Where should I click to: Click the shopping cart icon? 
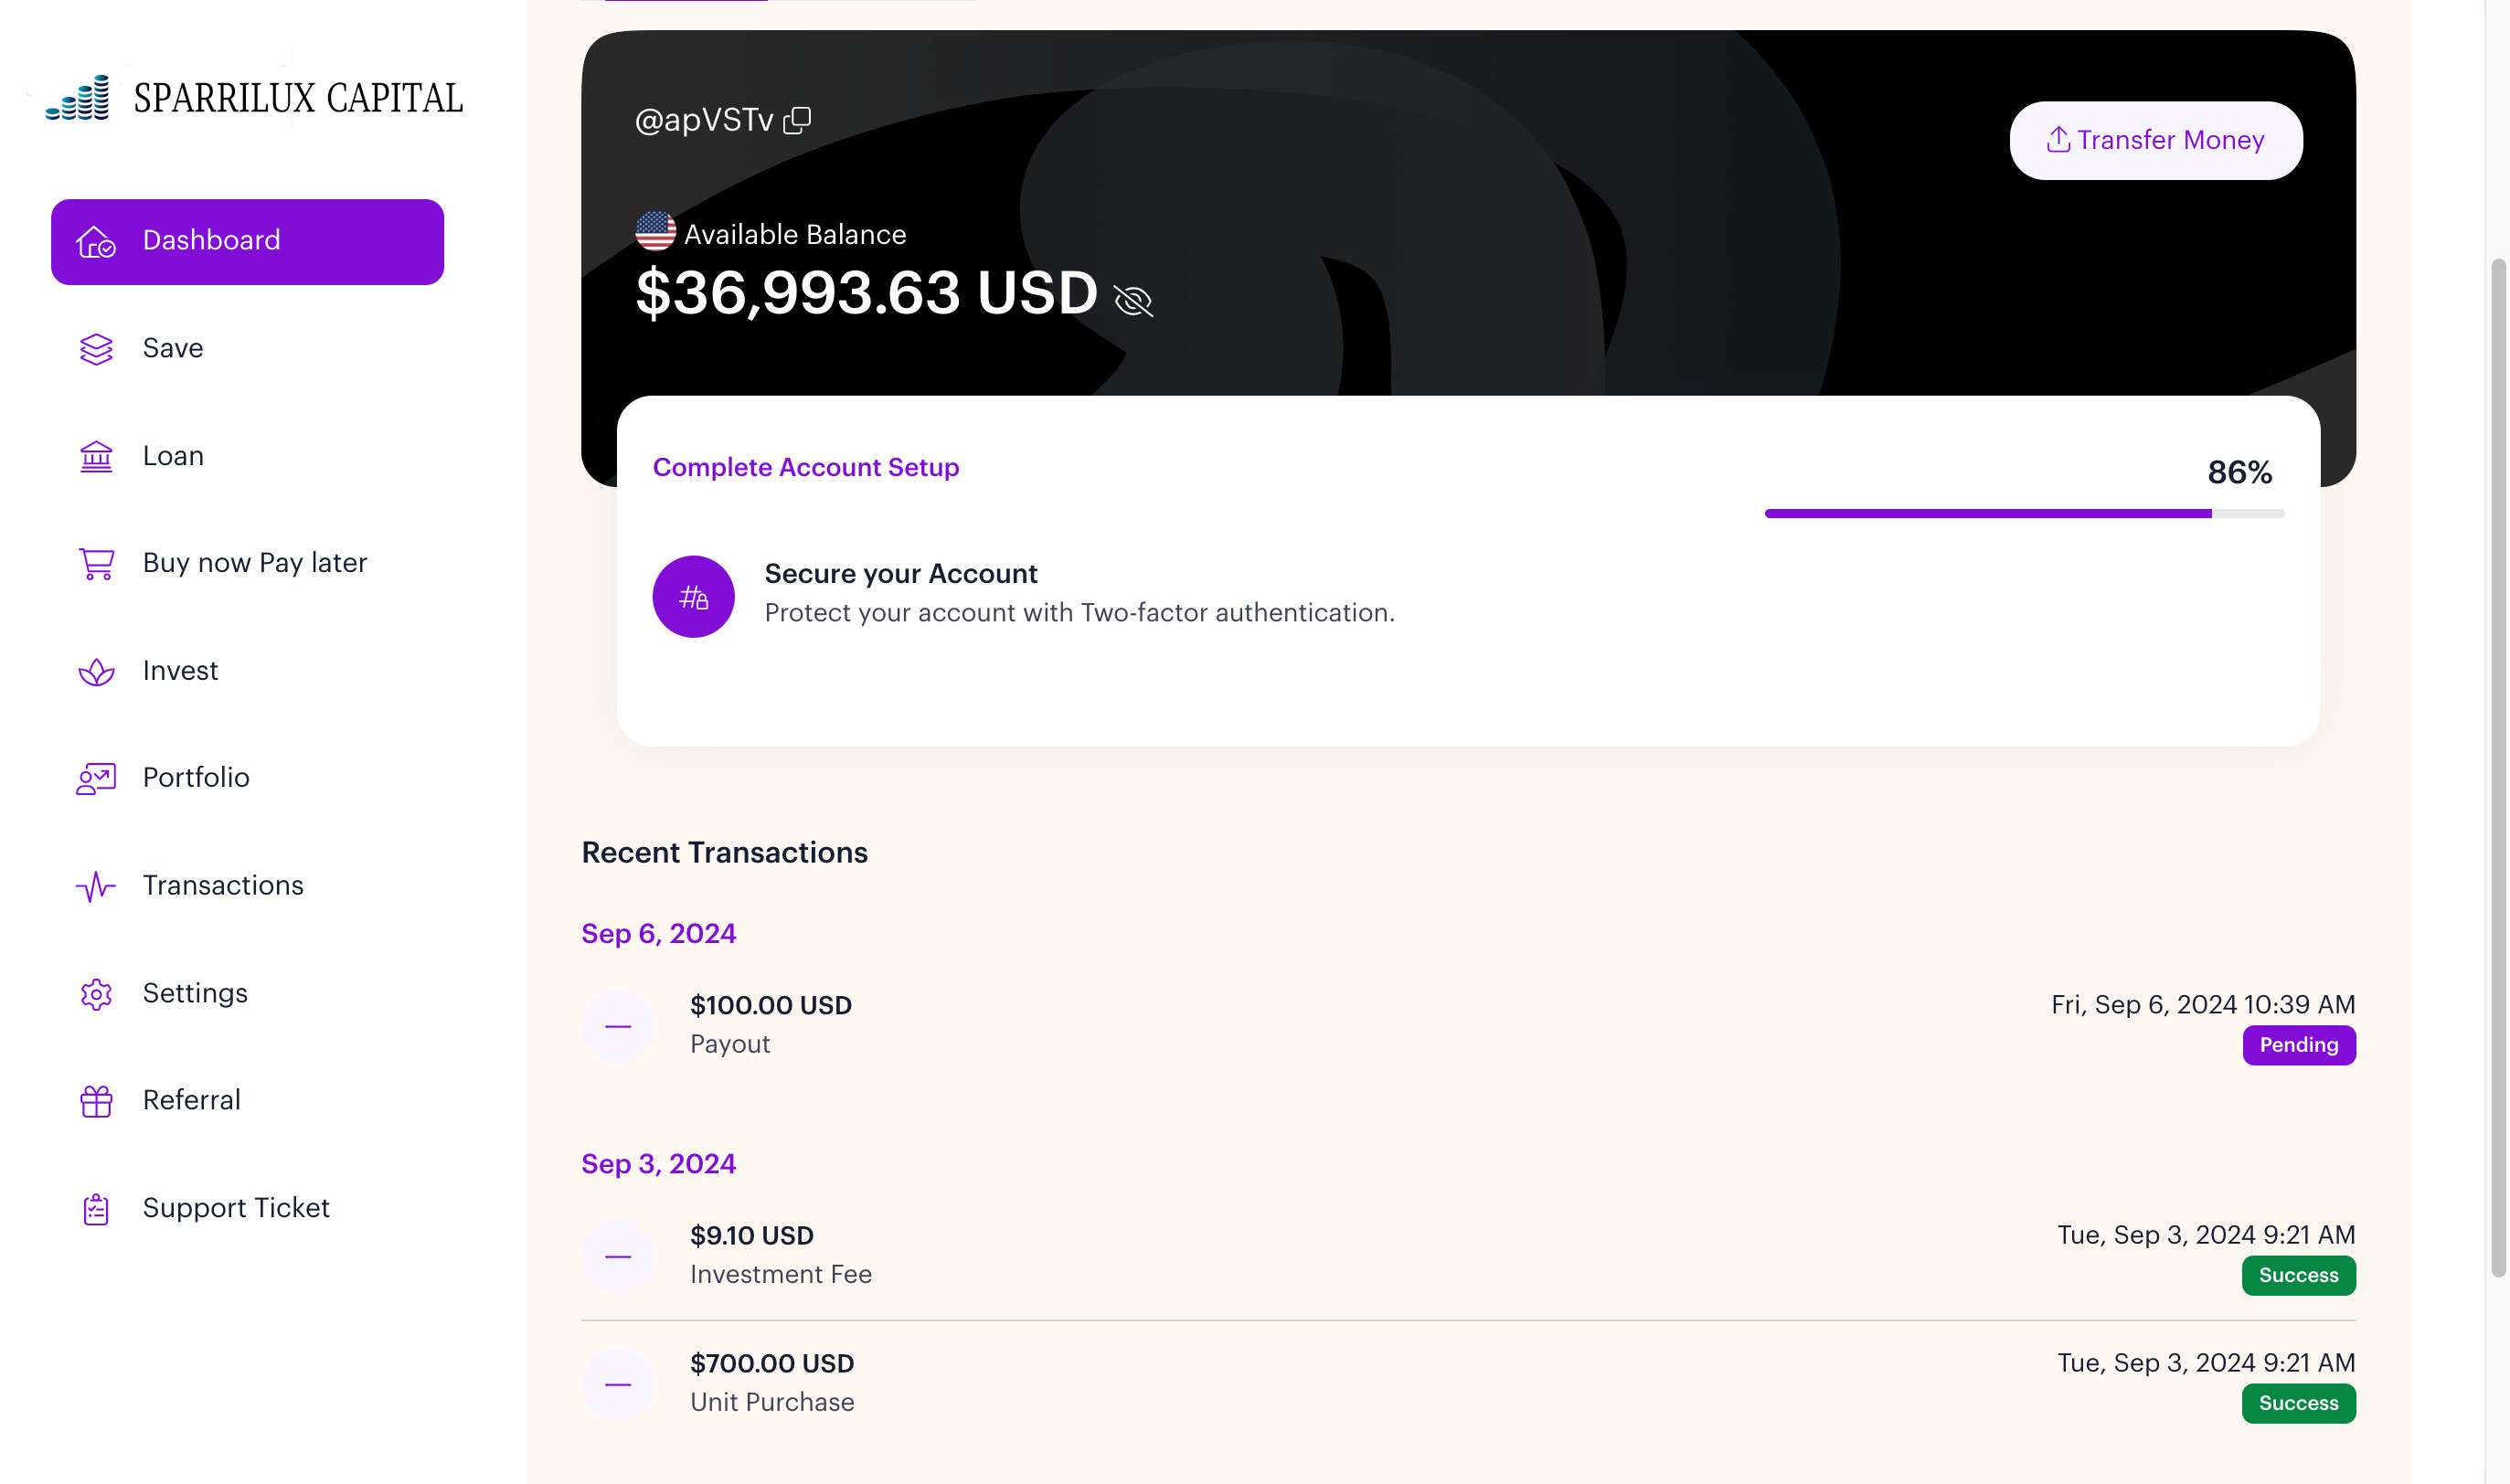(x=96, y=563)
